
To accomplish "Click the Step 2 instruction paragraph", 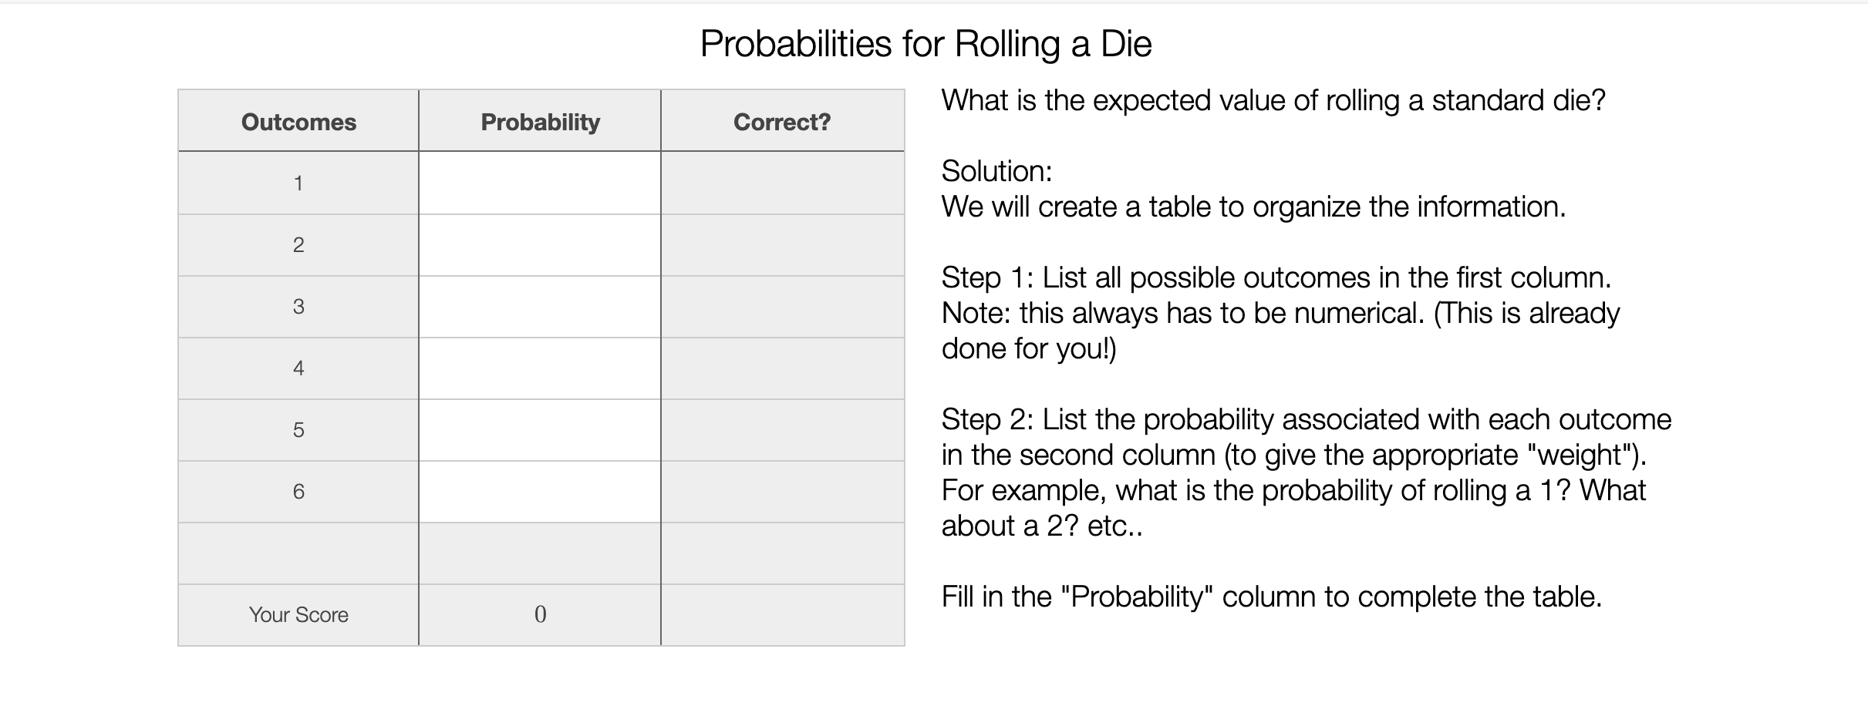I will [x=1307, y=472].
